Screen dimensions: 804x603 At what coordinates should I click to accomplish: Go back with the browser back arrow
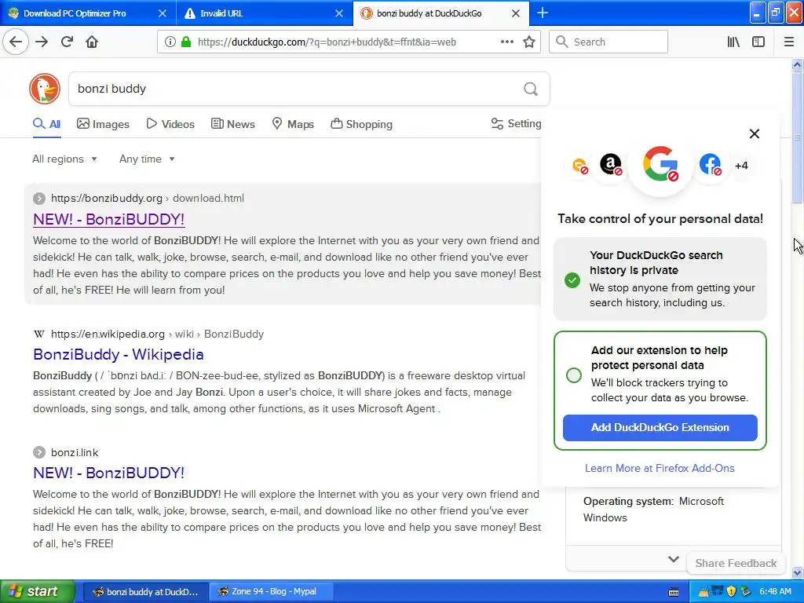pos(16,42)
